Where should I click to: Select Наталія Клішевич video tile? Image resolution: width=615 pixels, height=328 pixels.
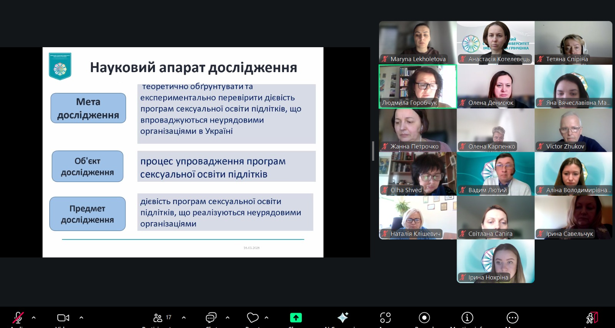[x=418, y=218]
